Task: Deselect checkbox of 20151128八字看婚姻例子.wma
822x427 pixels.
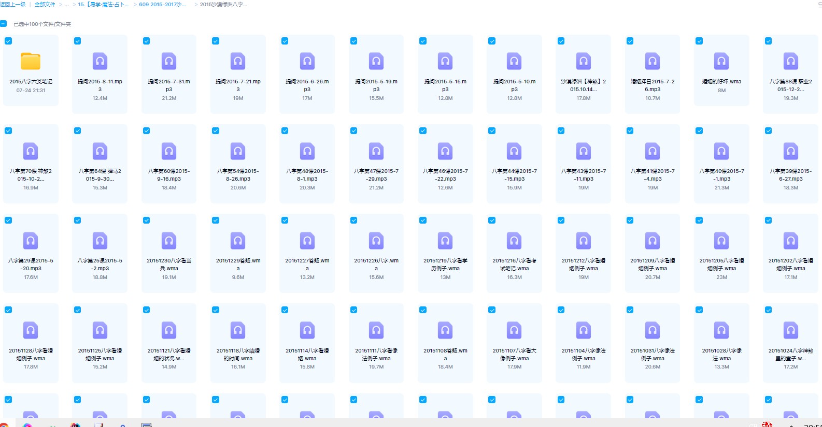Action: [x=8, y=310]
